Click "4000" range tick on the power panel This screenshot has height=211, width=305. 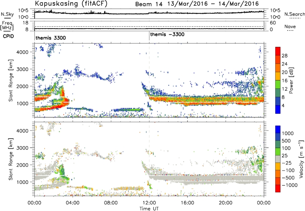pyautogui.click(x=22, y=52)
